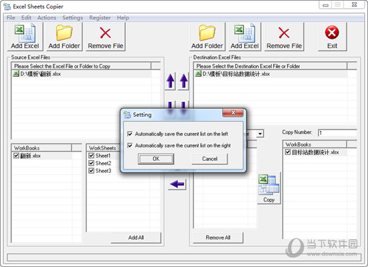Click the Remove All button
This screenshot has width=368, height=267.
(x=218, y=238)
